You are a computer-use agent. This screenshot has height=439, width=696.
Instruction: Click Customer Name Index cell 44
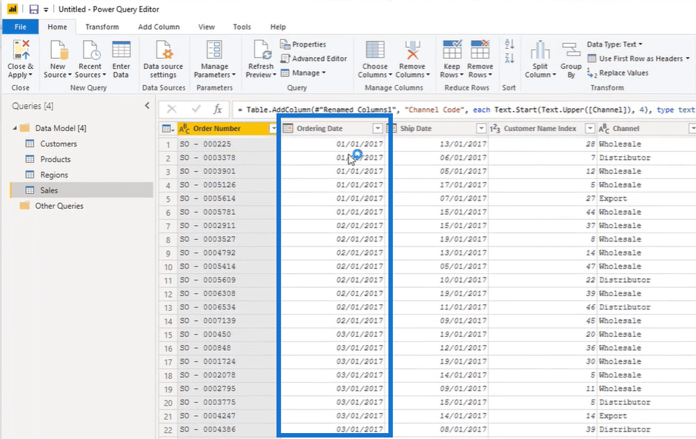(590, 212)
